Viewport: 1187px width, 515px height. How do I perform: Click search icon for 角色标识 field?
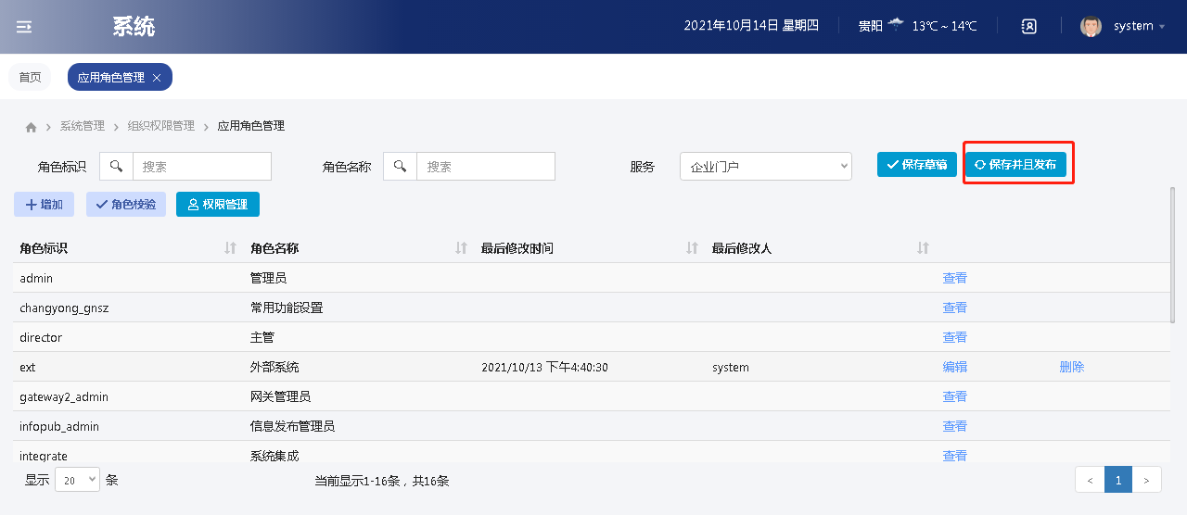(x=116, y=167)
